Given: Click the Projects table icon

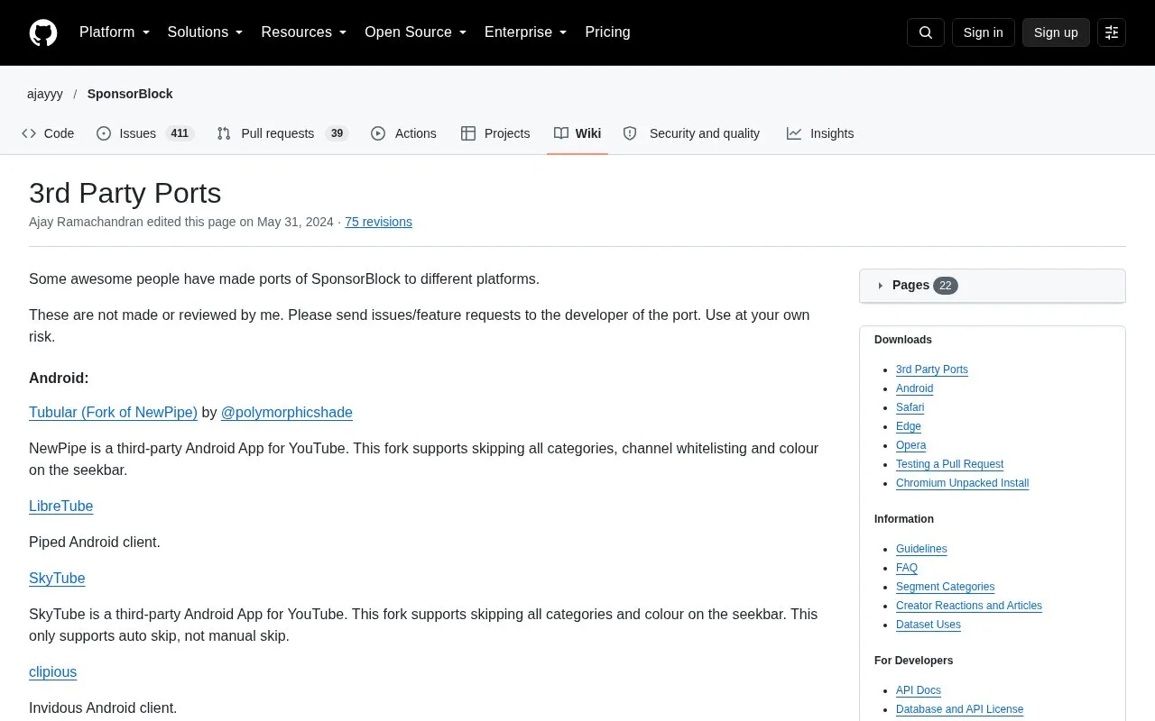Looking at the screenshot, I should tap(468, 133).
